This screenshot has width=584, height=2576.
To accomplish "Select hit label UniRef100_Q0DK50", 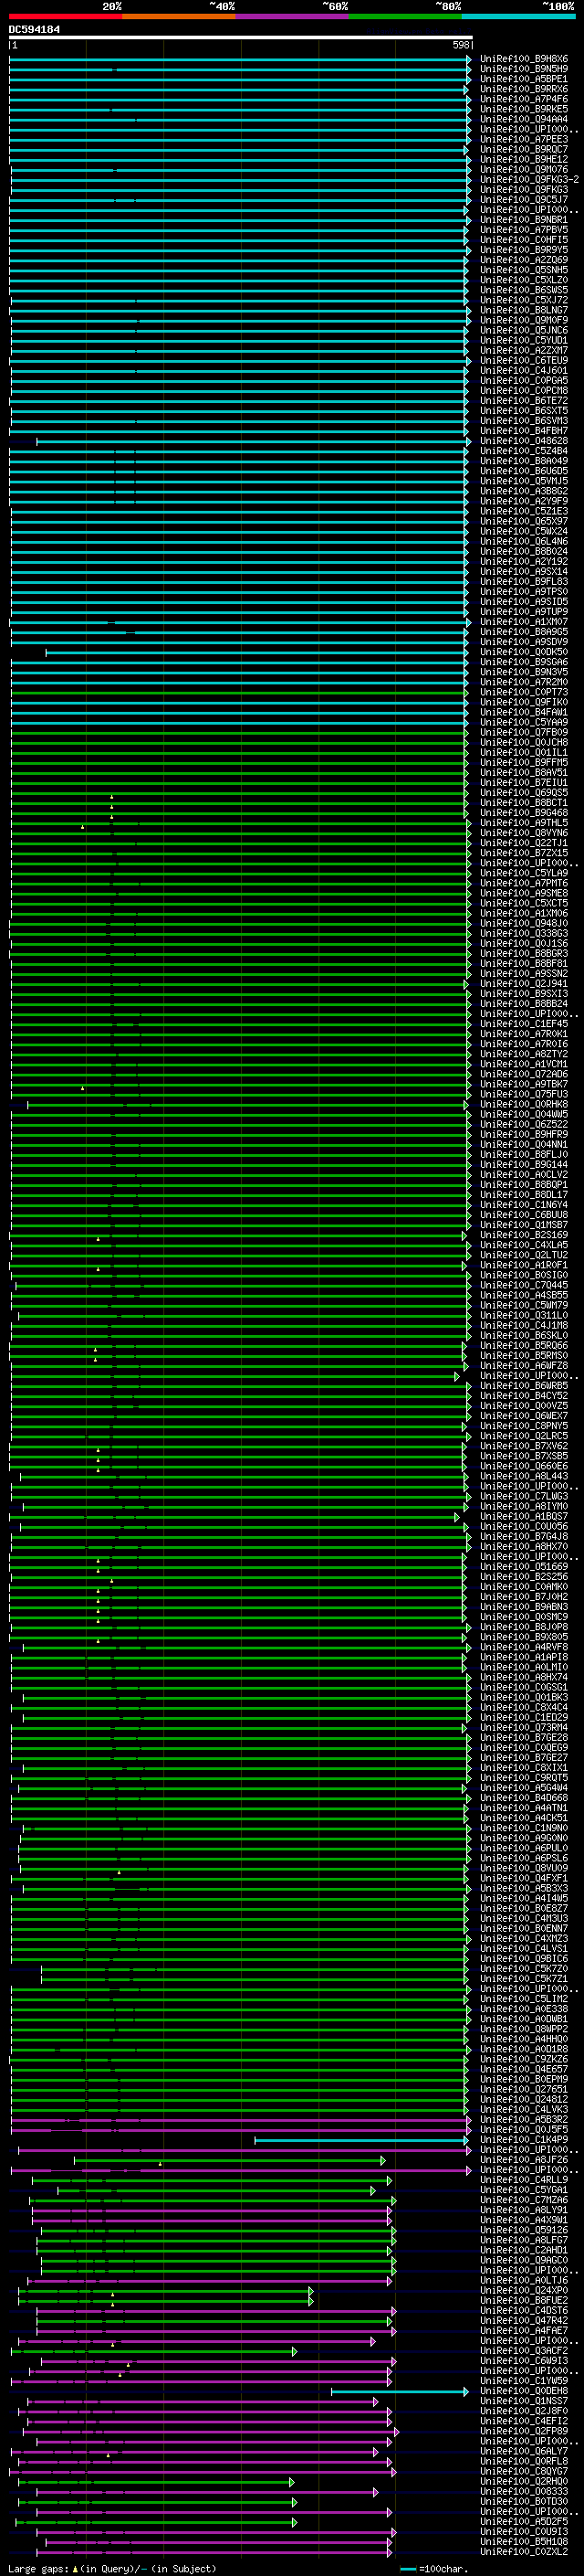I will click(524, 652).
